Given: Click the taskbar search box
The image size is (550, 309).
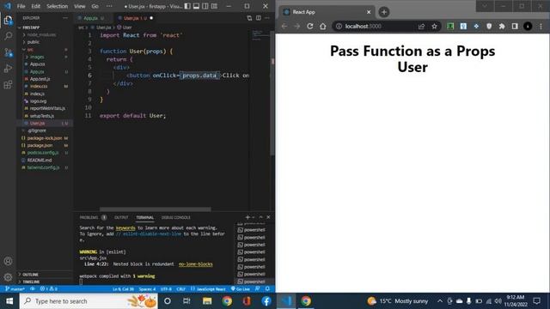Looking at the screenshot, I should [x=89, y=301].
